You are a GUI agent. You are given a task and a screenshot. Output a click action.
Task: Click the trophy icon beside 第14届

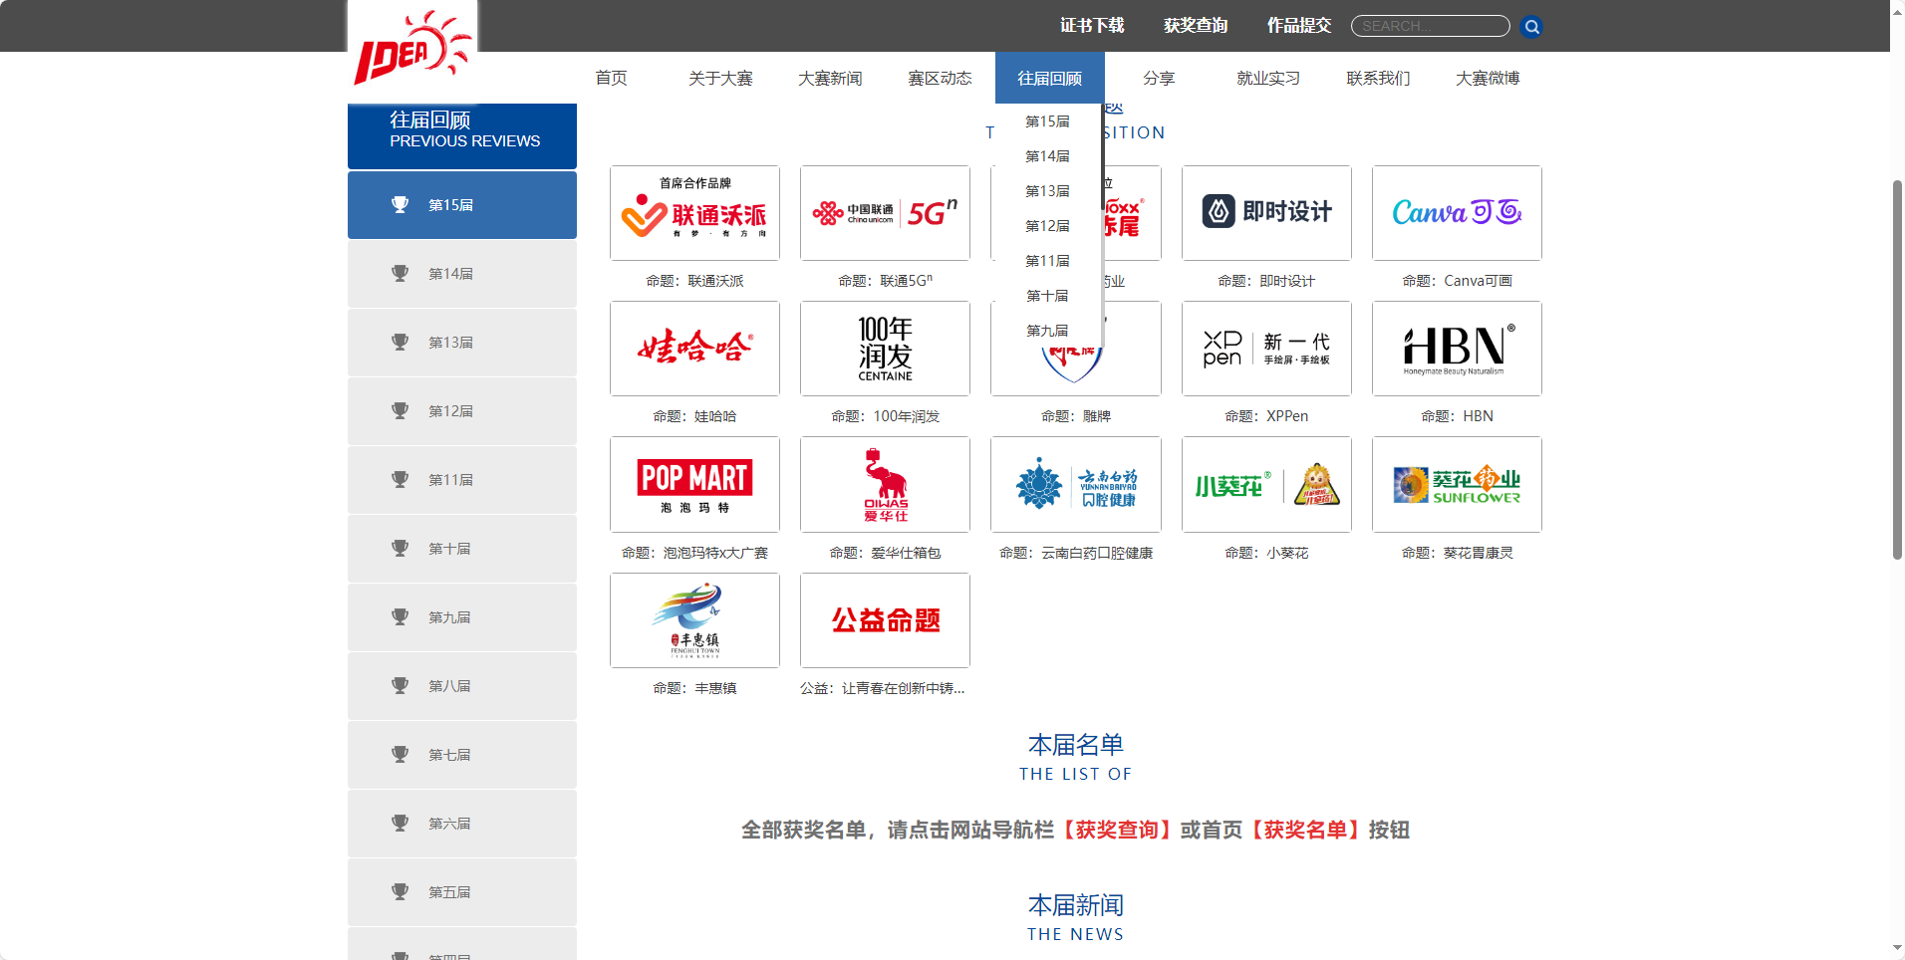click(x=401, y=274)
